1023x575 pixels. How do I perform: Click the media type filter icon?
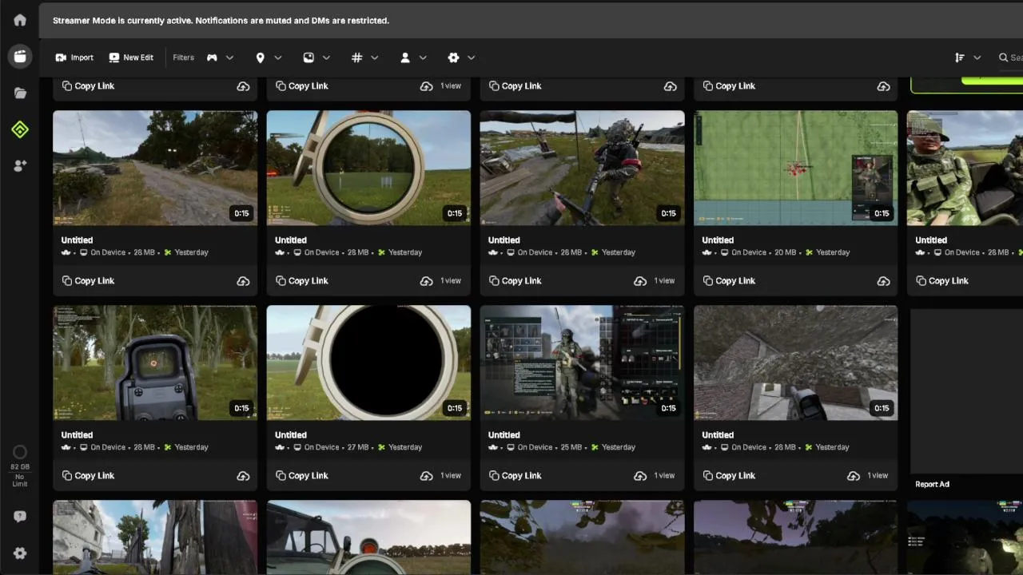[308, 57]
